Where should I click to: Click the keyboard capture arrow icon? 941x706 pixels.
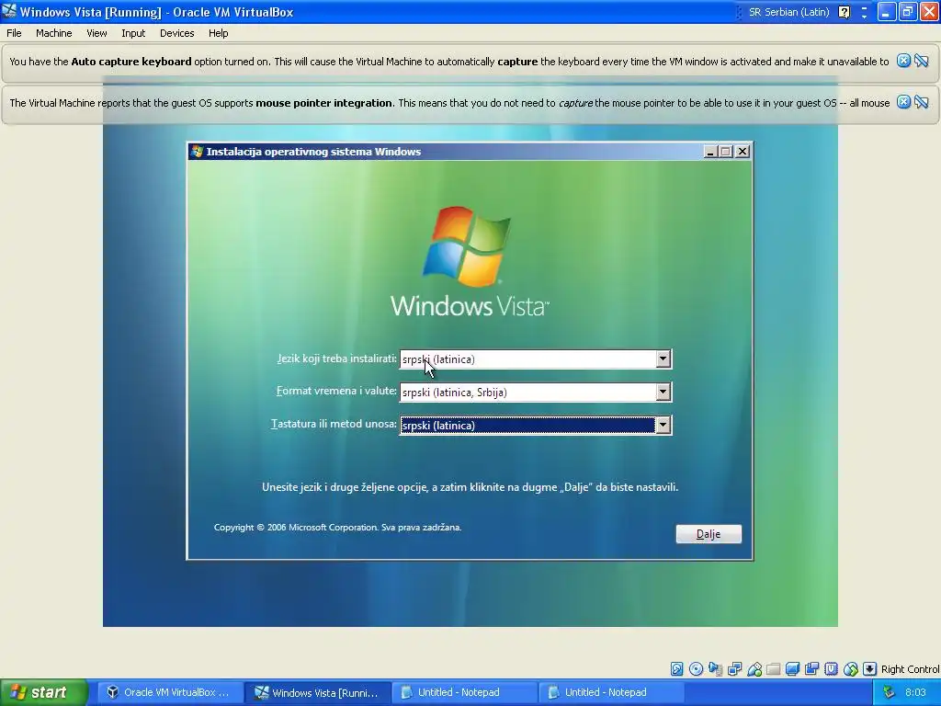[869, 669]
